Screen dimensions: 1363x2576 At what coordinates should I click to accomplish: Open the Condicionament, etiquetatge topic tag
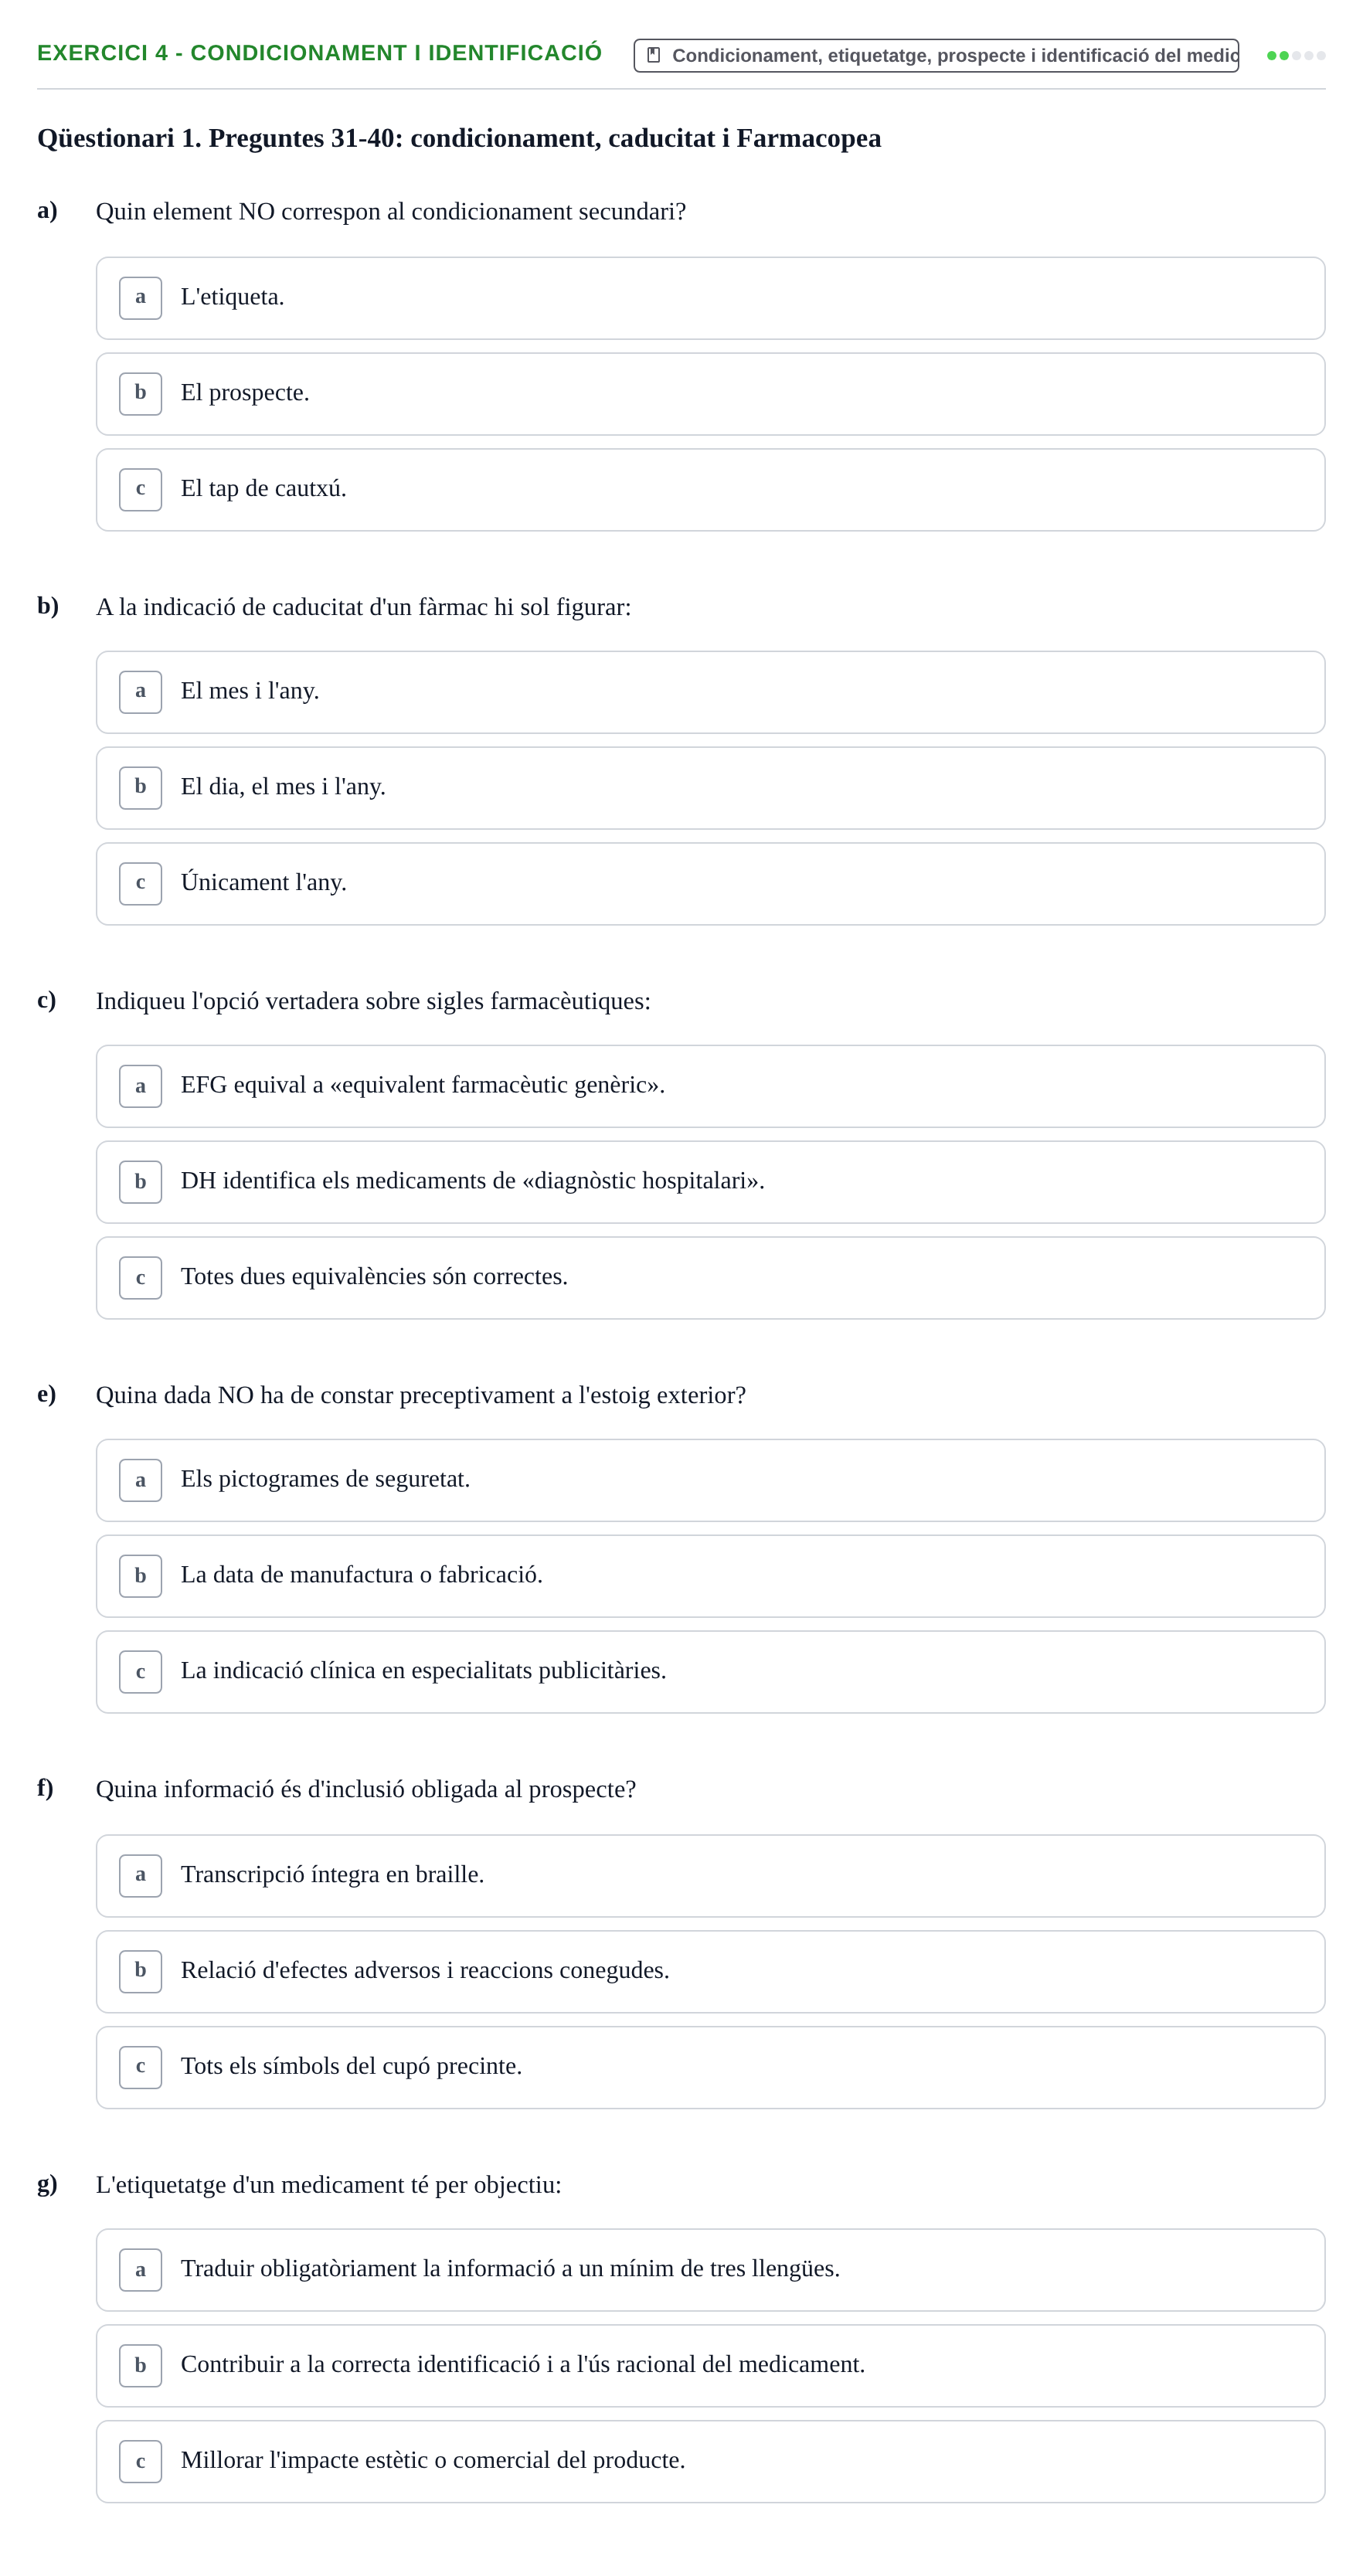[935, 55]
